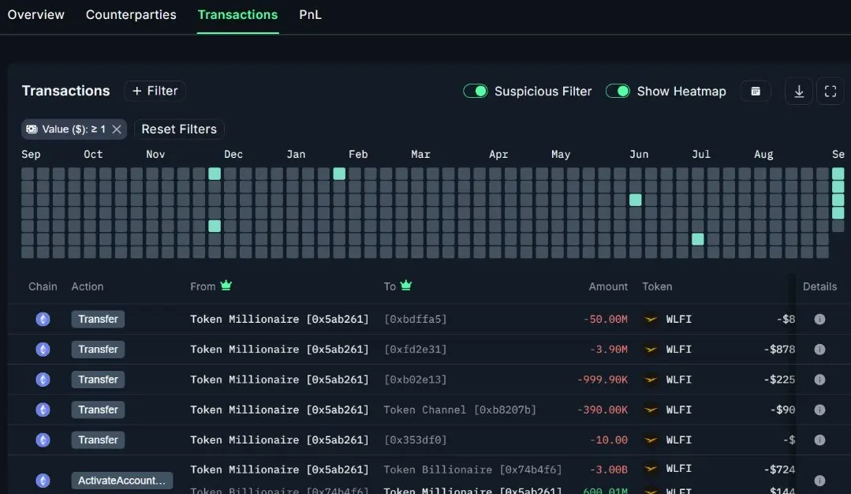The height and width of the screenshot is (494, 851).
Task: Click WLFI token icon in -999.90K row
Action: (x=650, y=380)
